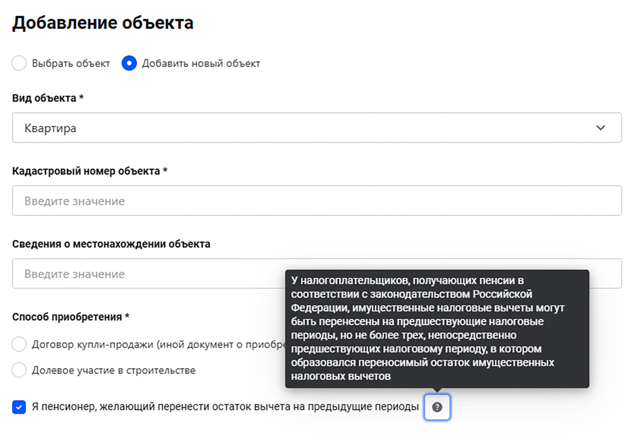
Task: Click the Добавление объекта heading
Action: click(x=103, y=23)
